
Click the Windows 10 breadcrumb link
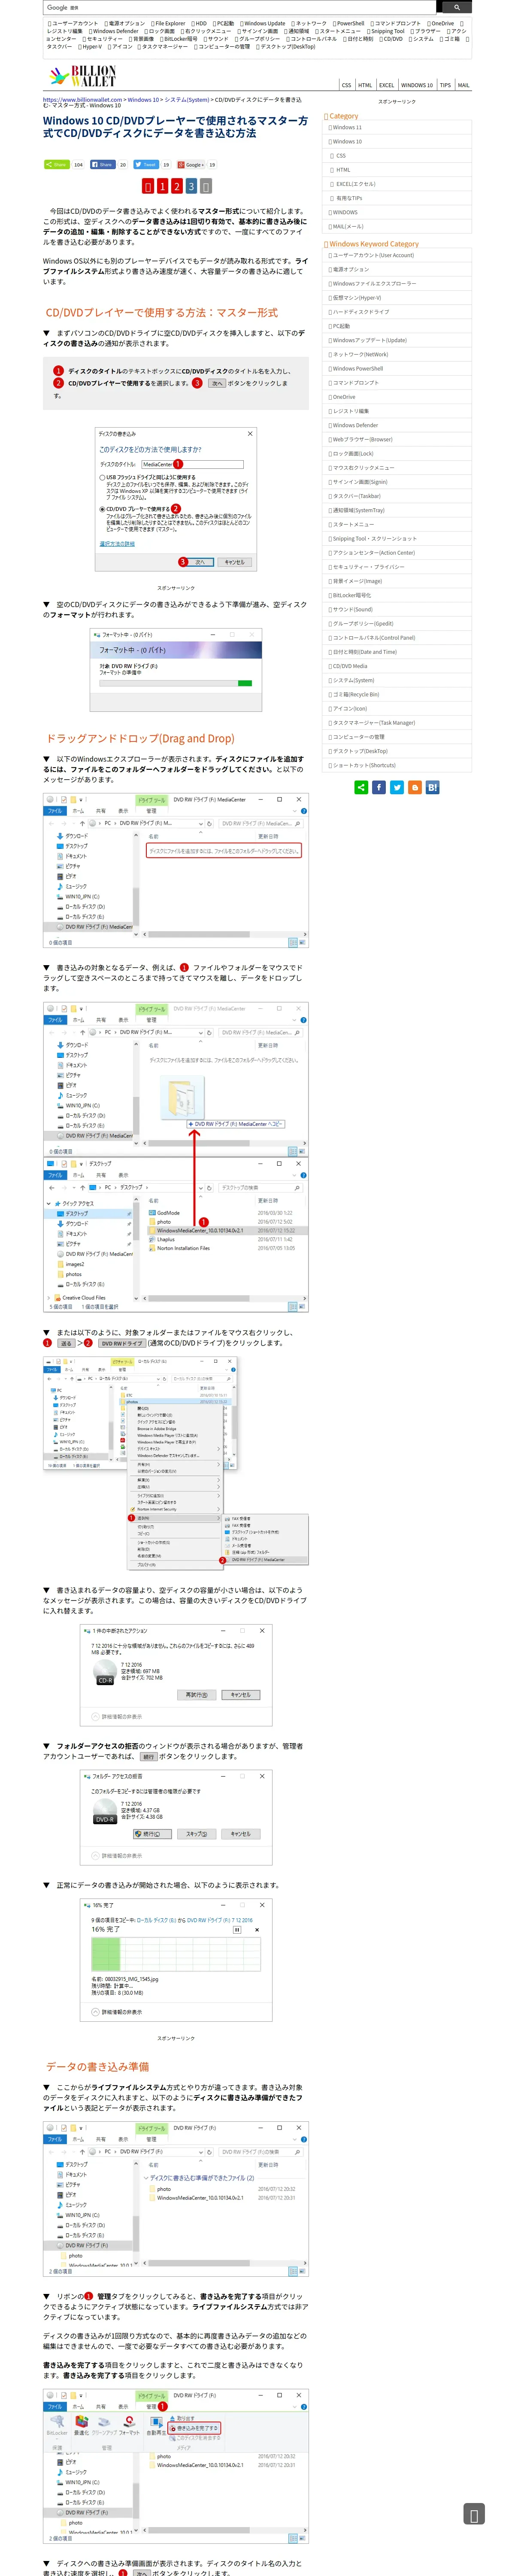(x=143, y=99)
